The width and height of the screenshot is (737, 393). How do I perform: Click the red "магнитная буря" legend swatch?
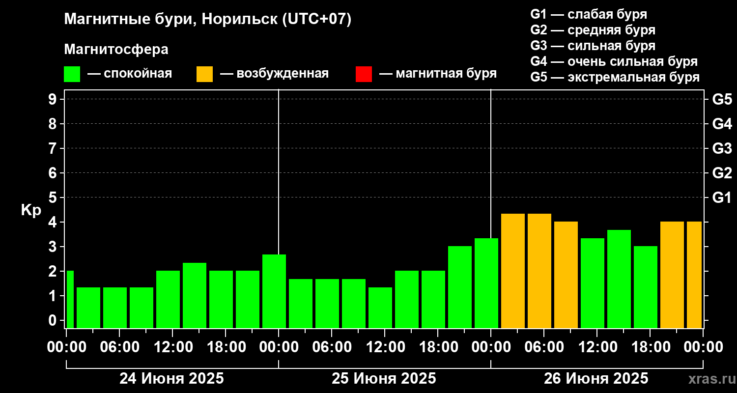[x=364, y=74]
